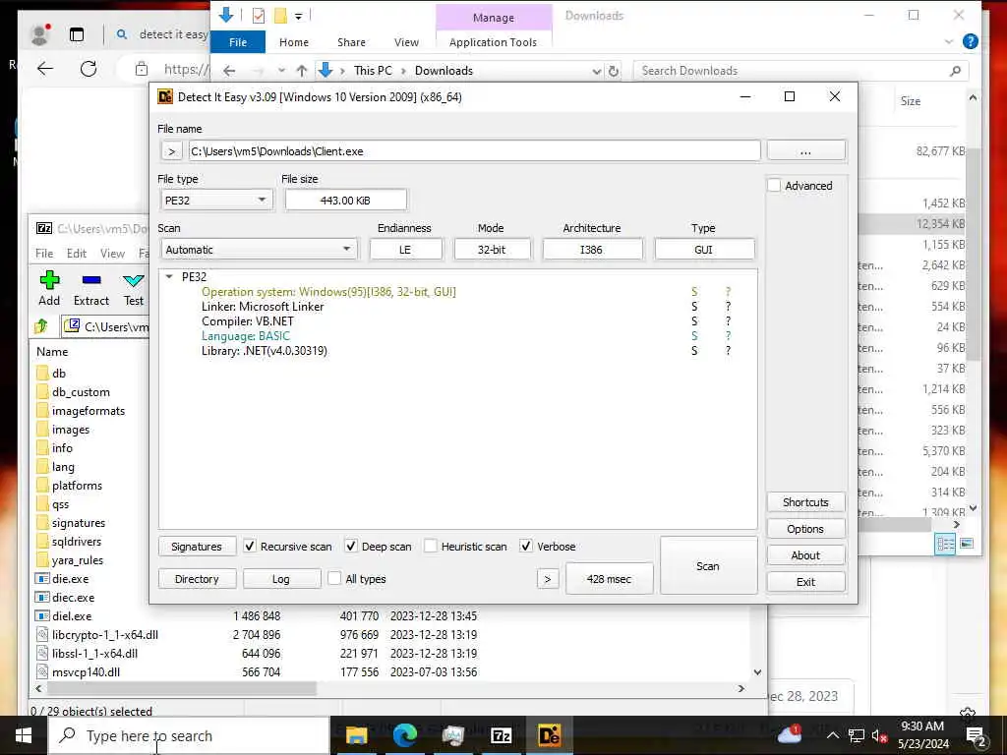Click the browse ... button
Viewport: 1007px width, 755px height.
tap(805, 150)
